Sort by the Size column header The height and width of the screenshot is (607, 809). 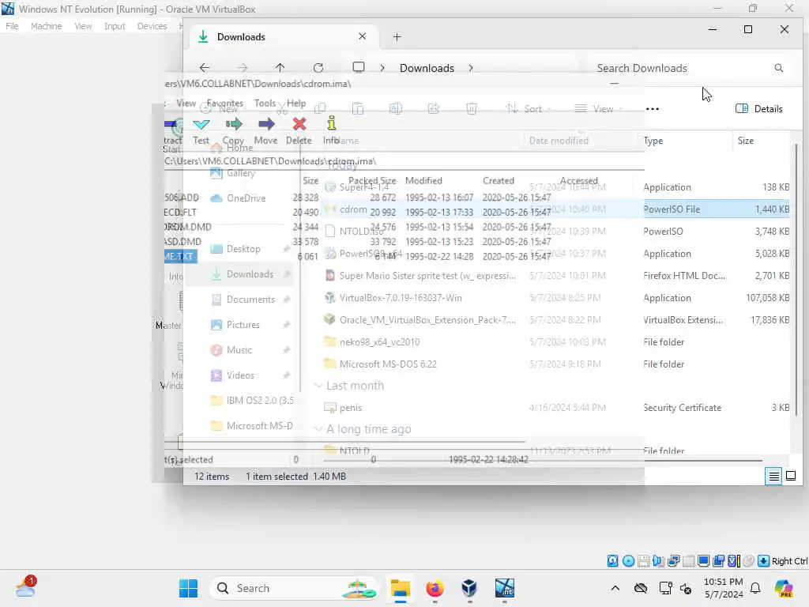click(746, 141)
